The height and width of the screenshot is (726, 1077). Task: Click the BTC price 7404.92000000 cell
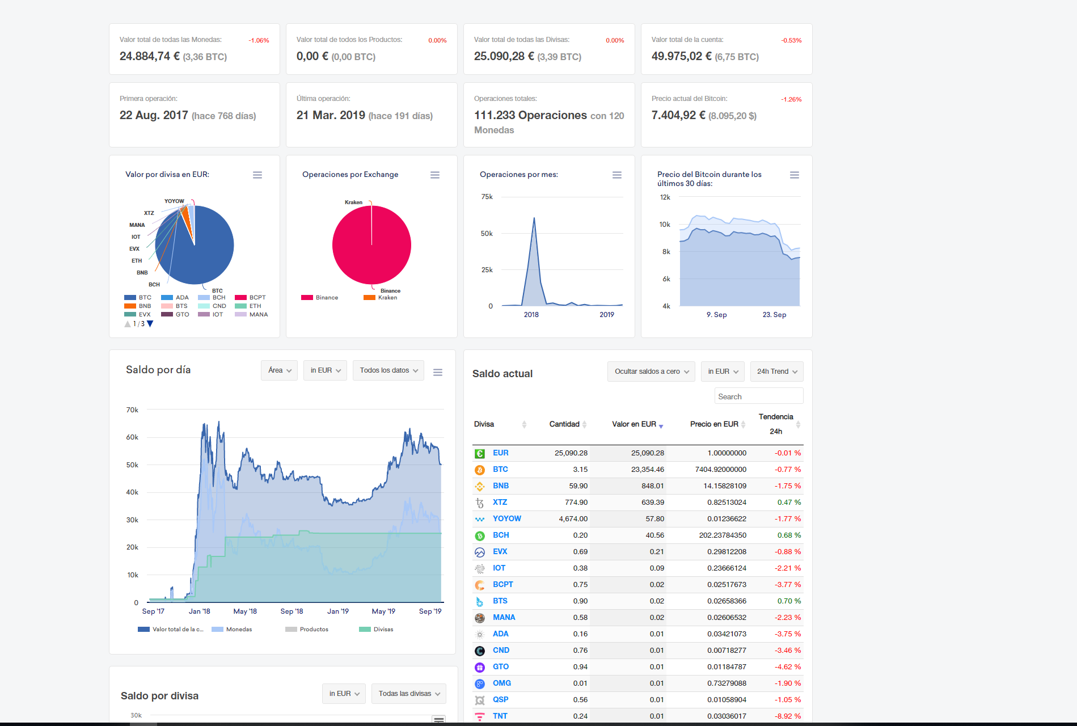click(x=707, y=470)
